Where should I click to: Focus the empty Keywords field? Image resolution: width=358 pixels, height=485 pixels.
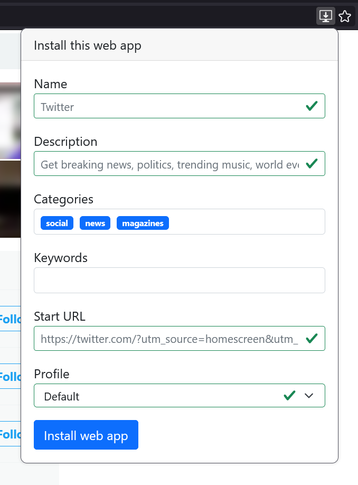[179, 280]
